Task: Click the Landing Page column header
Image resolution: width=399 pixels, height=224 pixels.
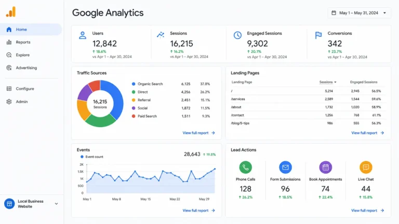Action: tap(242, 82)
